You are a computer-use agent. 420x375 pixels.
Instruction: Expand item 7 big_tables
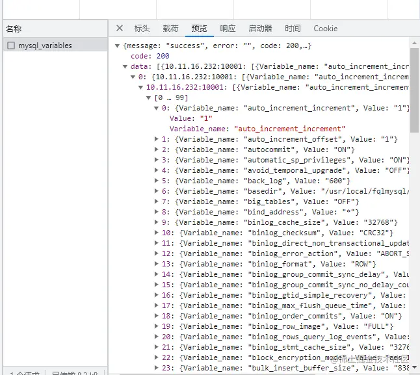156,201
